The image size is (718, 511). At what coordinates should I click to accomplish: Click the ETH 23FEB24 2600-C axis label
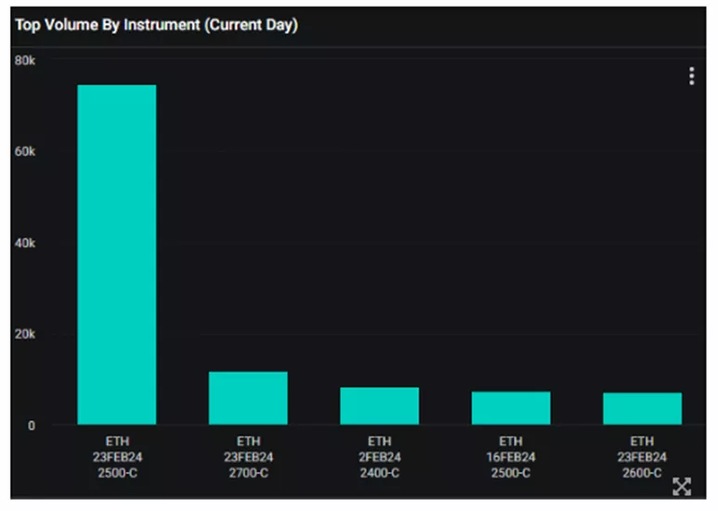tap(642, 457)
